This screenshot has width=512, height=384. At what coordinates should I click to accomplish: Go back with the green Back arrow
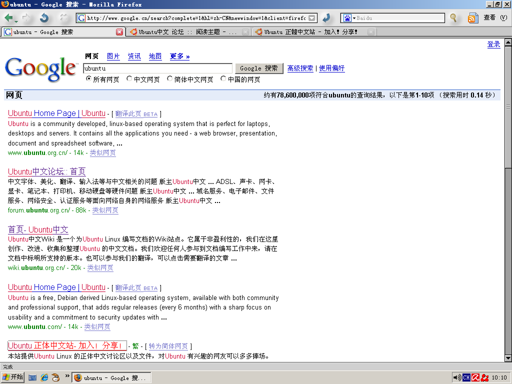click(x=8, y=17)
